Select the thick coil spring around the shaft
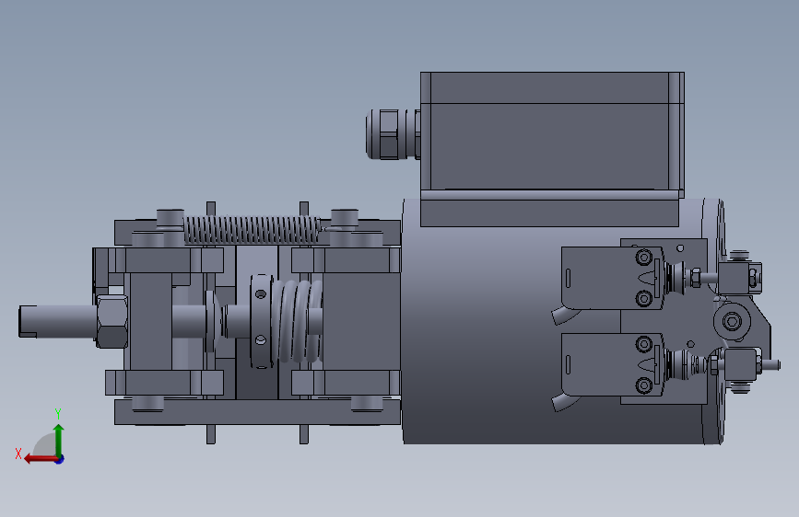 pyautogui.click(x=297, y=321)
